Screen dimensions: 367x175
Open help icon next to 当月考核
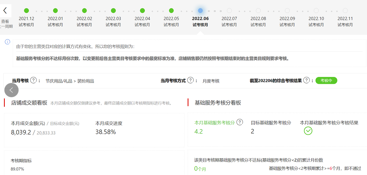coord(34,81)
